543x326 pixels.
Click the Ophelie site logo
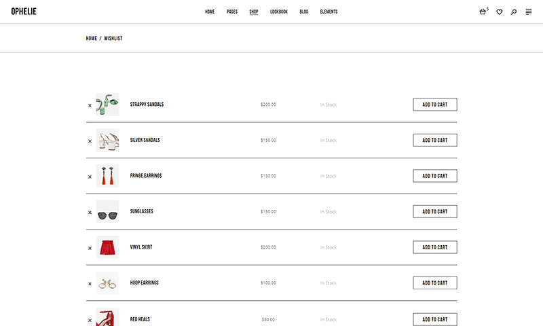[24, 12]
